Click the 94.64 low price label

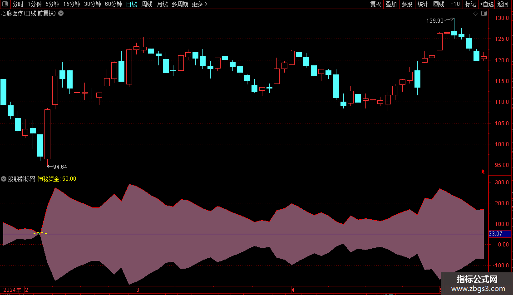[60, 167]
